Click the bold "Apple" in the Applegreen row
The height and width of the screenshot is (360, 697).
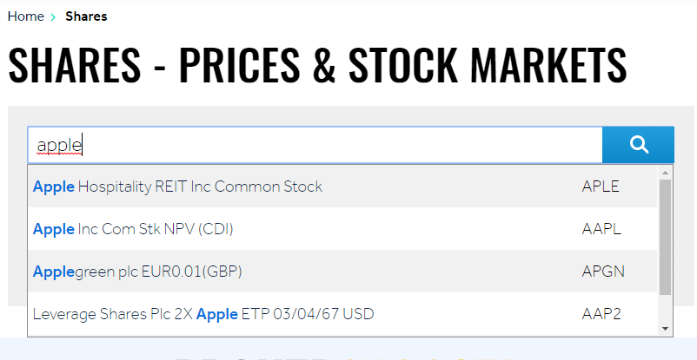pyautogui.click(x=54, y=272)
